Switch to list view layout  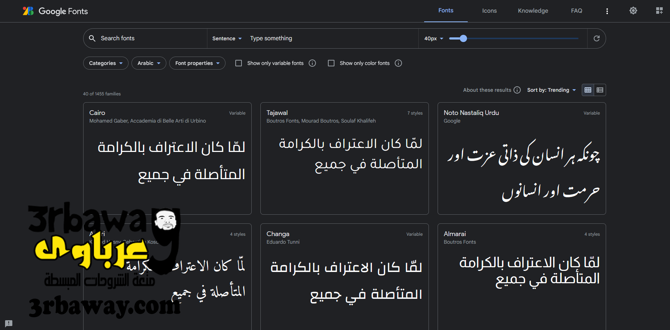[600, 90]
